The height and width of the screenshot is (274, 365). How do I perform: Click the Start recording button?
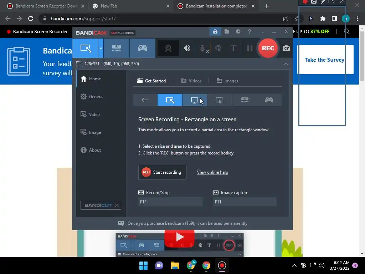(162, 172)
